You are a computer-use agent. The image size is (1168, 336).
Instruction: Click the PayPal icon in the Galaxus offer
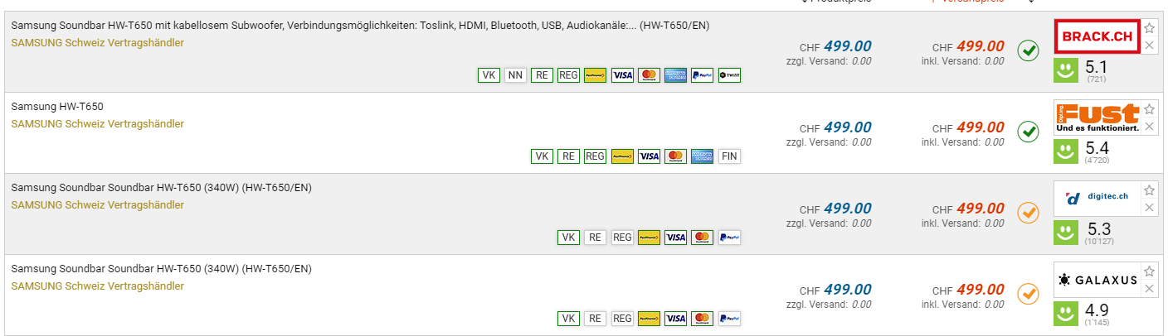tap(729, 319)
